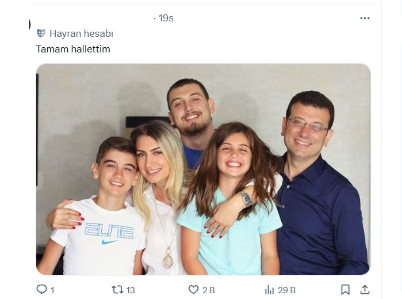
Task: Click the like count 2 B
Action: [x=208, y=290]
